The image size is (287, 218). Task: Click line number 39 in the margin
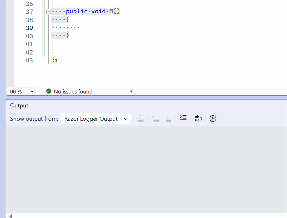tap(29, 28)
